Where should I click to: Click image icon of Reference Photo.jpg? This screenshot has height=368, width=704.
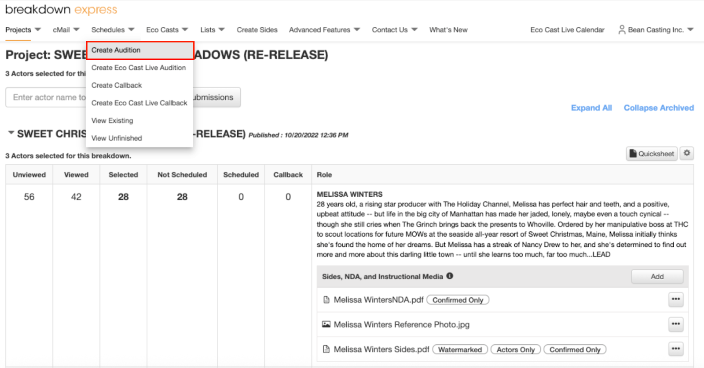click(x=326, y=325)
